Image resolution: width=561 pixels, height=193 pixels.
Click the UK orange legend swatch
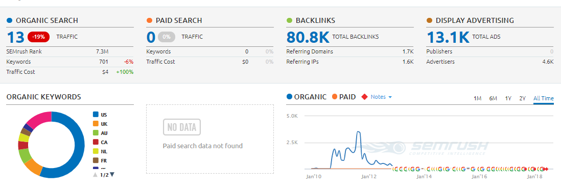[x=96, y=124]
